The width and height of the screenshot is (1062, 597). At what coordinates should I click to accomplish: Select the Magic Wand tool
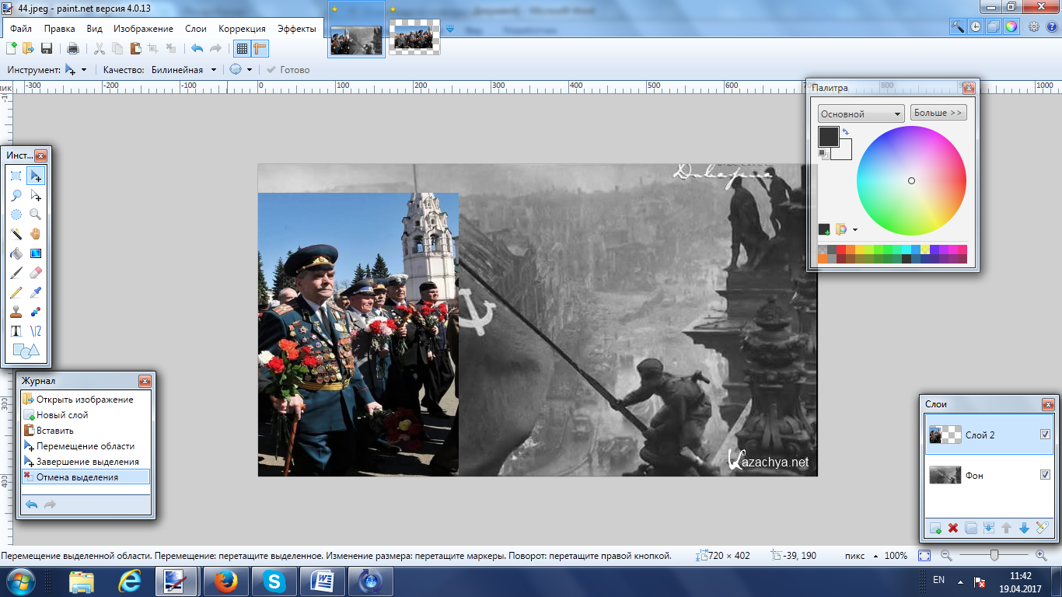click(x=16, y=234)
